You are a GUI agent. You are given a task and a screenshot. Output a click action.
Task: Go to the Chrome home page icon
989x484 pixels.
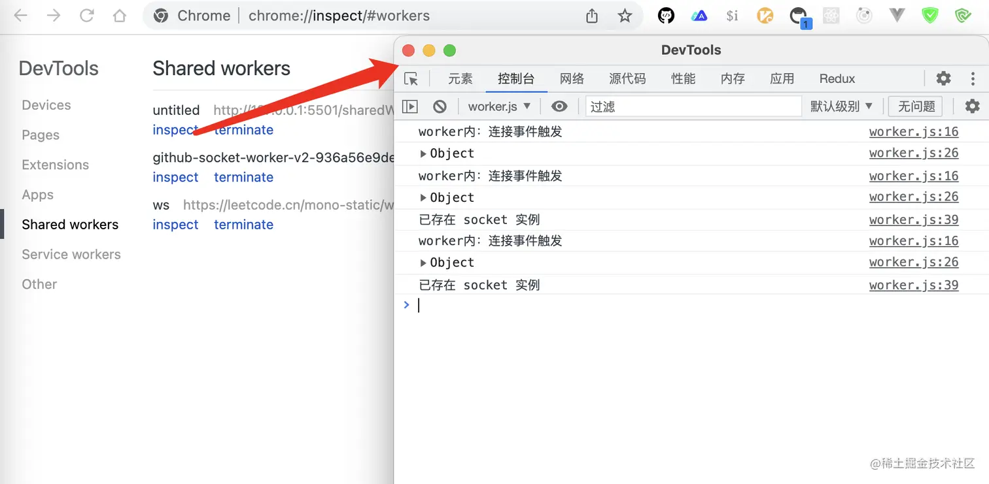(119, 16)
